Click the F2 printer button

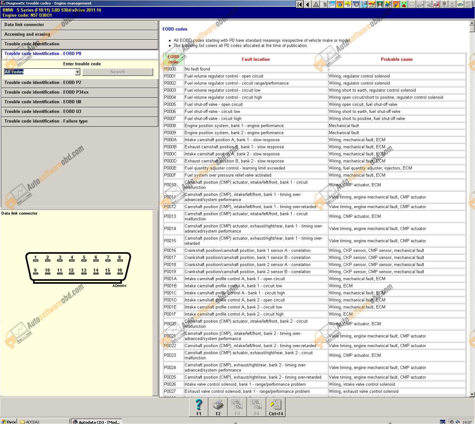click(218, 407)
